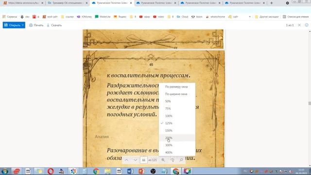Go to previous page with the up arrow

click(x=126, y=160)
